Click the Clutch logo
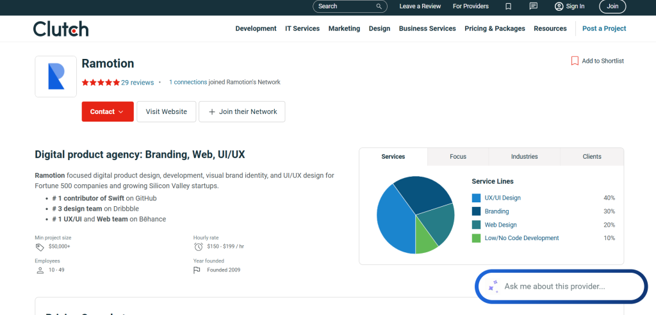 click(x=61, y=29)
